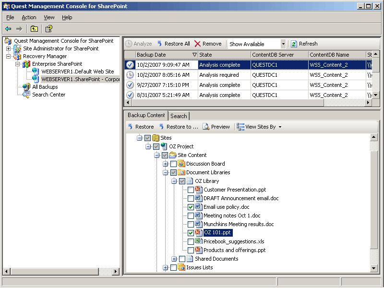
Task: Click the Restore to ... button
Action: (179, 127)
